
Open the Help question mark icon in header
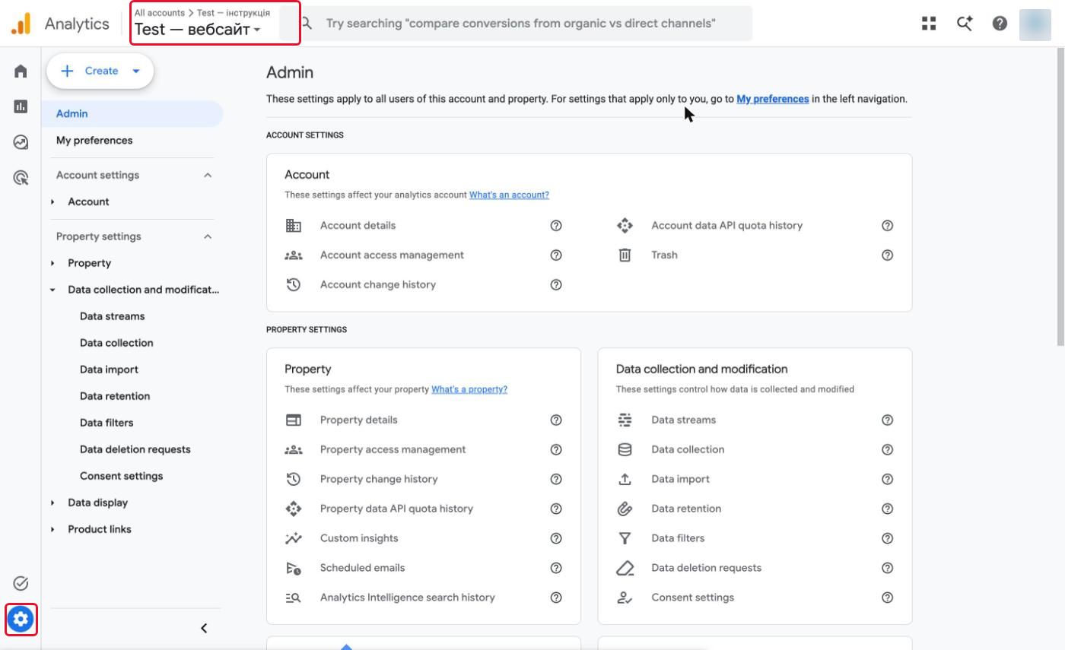coord(1000,24)
